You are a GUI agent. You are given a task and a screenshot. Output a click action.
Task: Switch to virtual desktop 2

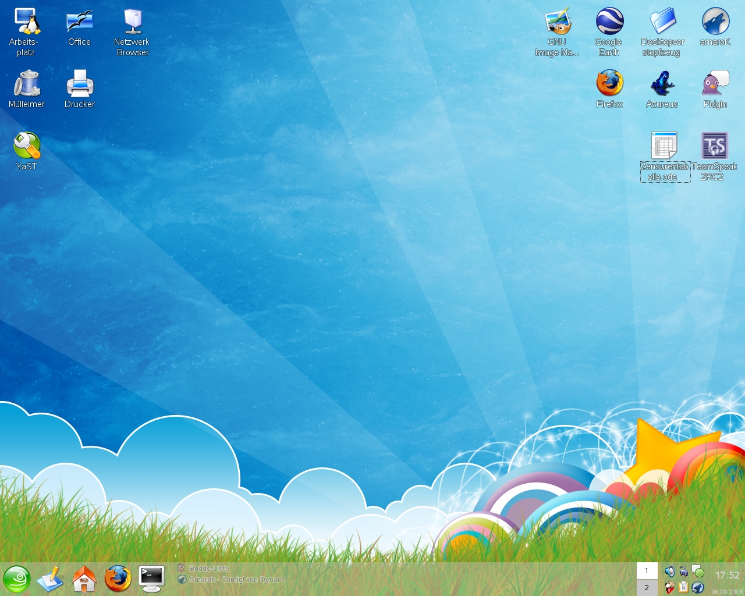pos(647,588)
